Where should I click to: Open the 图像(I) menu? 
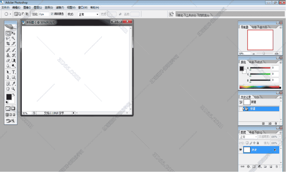[x=27, y=7]
